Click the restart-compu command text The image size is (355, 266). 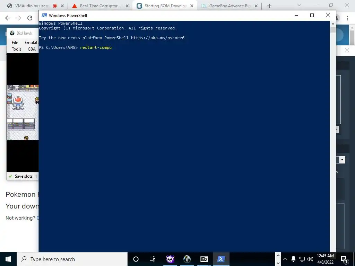pyautogui.click(x=96, y=47)
